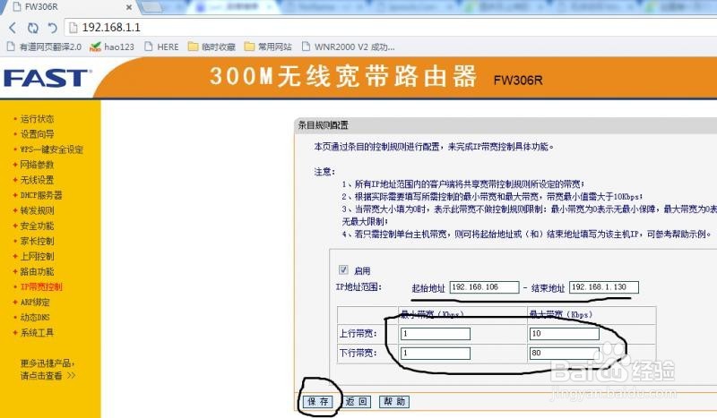
Task: Close the FW306R browser tab
Action: tap(129, 7)
